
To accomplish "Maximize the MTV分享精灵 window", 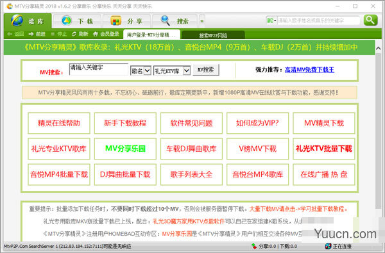I will point(355,6).
